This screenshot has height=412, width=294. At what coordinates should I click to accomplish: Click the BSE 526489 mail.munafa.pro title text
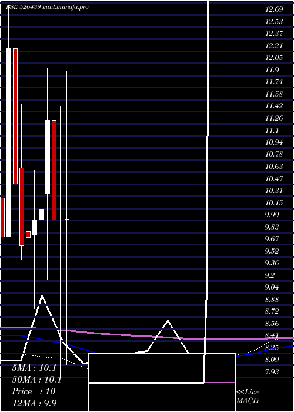(48, 7)
